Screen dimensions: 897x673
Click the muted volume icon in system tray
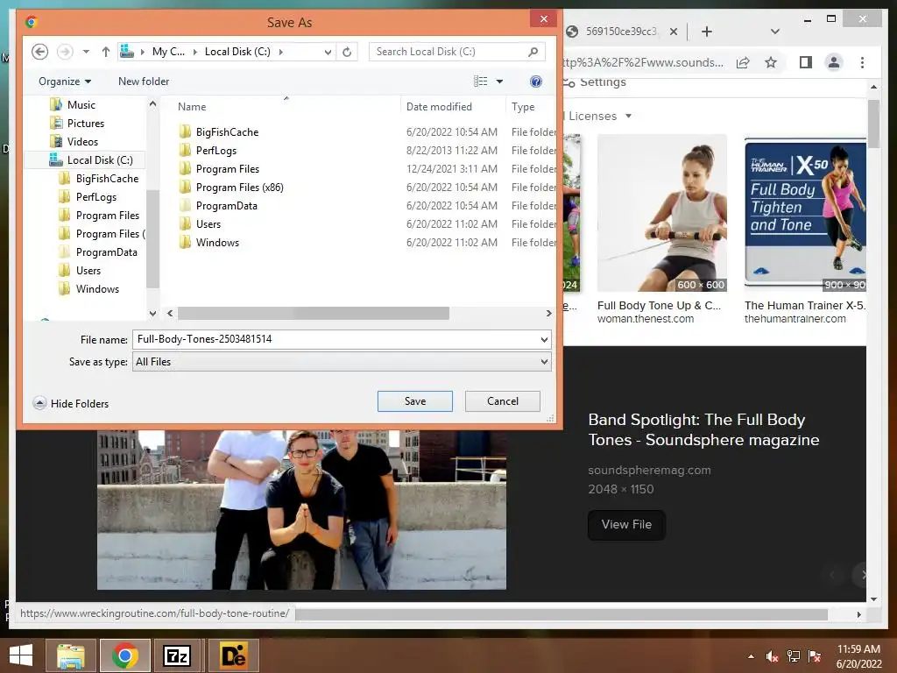click(x=773, y=656)
